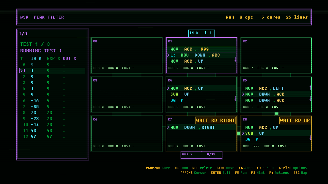Screen dimensions: 328x184
Task: Click data packet between C5 and C8
Action: (x=276, y=114)
